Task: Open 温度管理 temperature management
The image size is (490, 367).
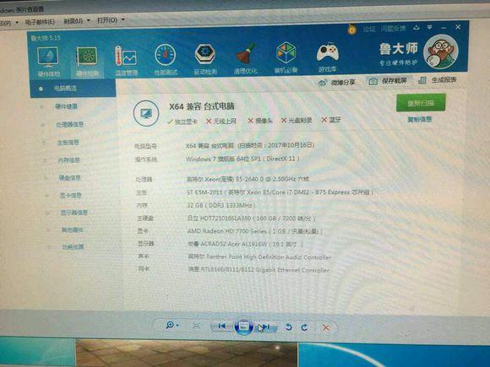Action: tap(126, 61)
